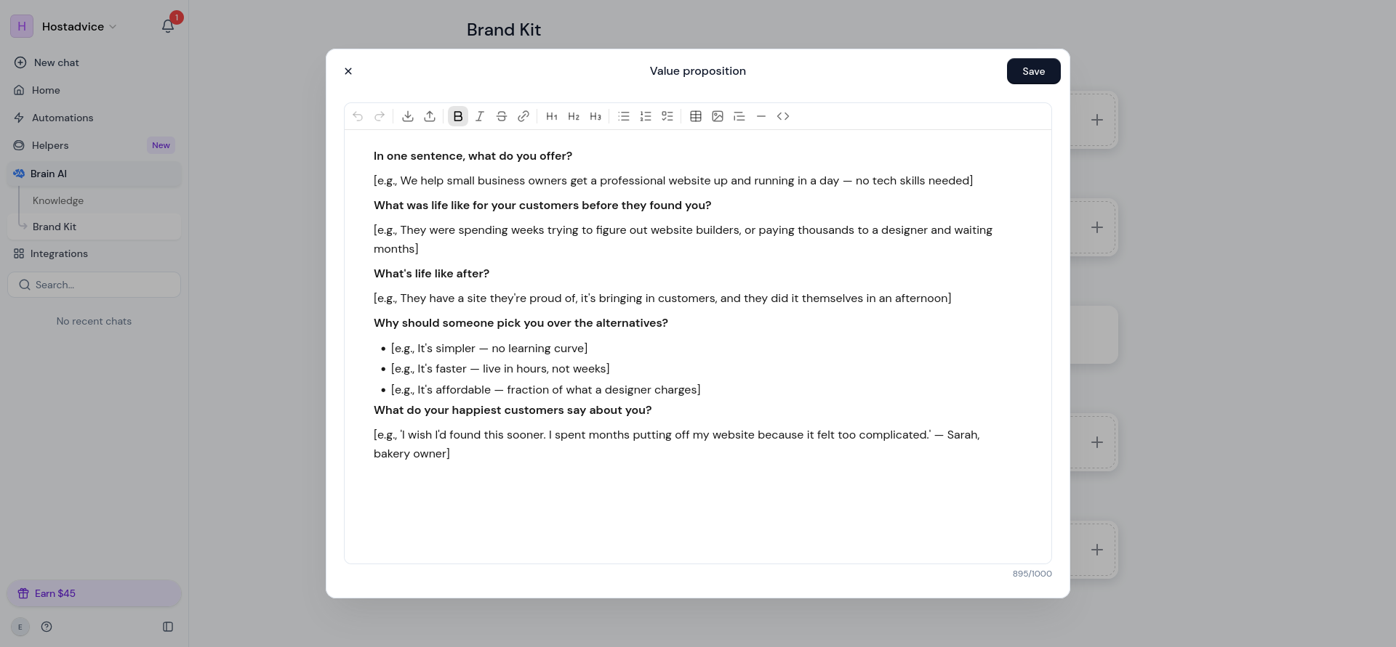Insert a numbered list
Image resolution: width=1396 pixels, height=647 pixels.
pyautogui.click(x=646, y=116)
